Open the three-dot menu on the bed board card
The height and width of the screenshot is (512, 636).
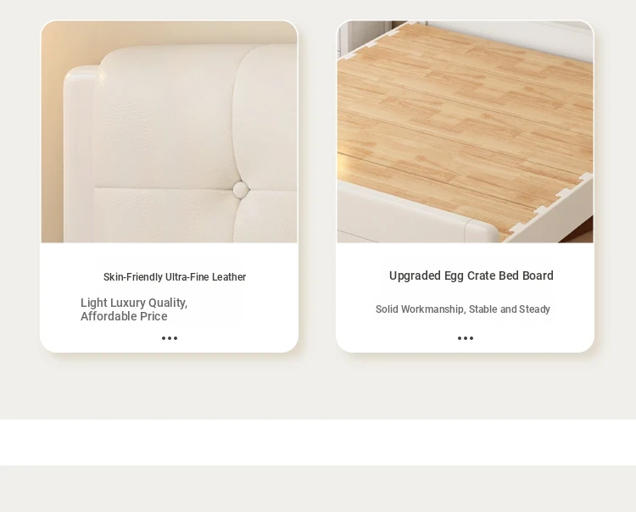[466, 338]
